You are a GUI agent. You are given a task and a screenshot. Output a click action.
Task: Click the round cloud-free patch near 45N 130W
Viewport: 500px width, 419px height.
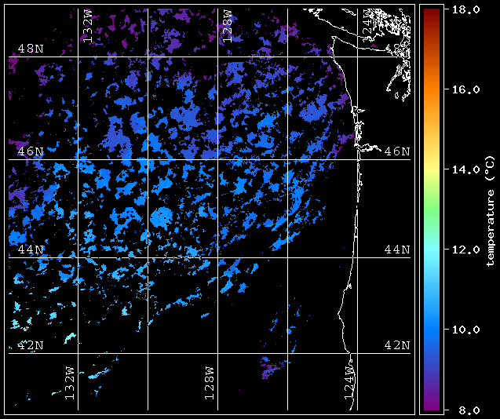pyautogui.click(x=162, y=217)
